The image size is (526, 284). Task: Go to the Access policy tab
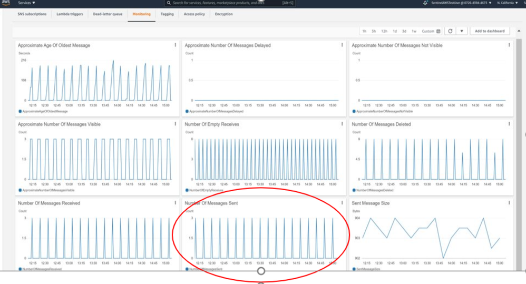pyautogui.click(x=194, y=14)
